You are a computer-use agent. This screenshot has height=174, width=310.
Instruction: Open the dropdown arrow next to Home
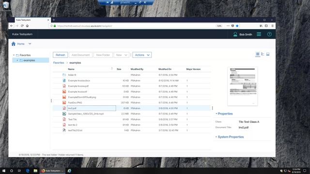pos(30,44)
